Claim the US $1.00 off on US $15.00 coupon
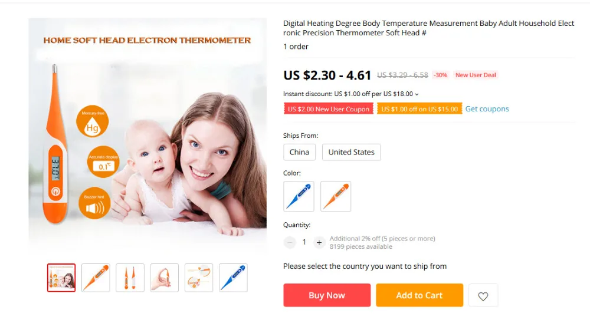The width and height of the screenshot is (590, 320). 419,109
